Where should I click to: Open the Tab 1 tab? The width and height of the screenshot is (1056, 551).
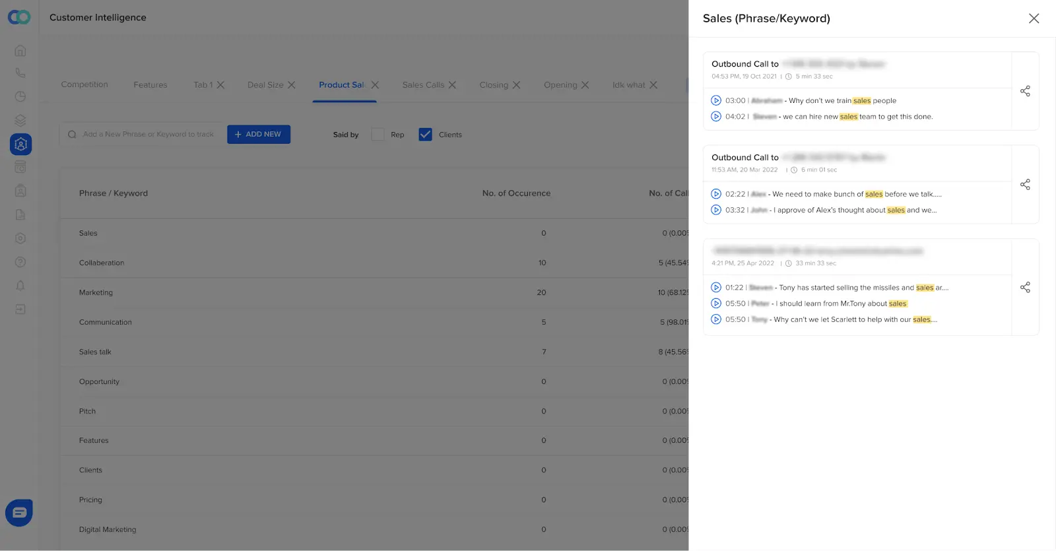(203, 85)
